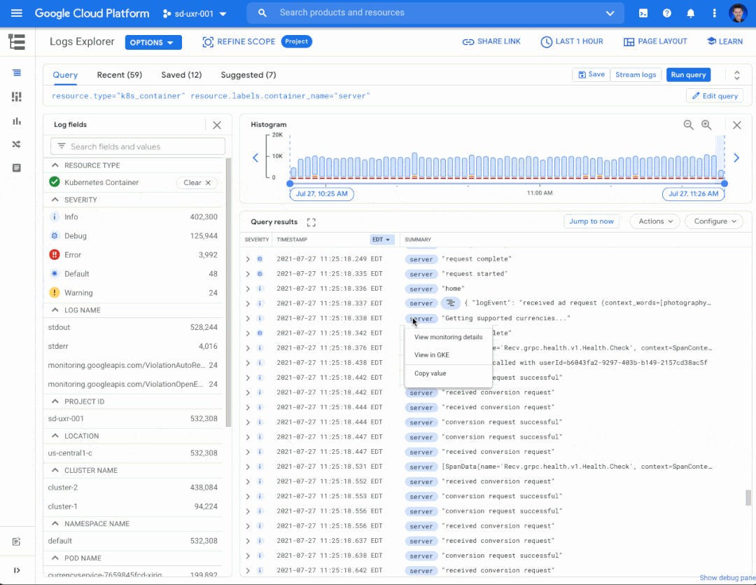
Task: Click the histogram start time handle
Action: pyautogui.click(x=290, y=184)
